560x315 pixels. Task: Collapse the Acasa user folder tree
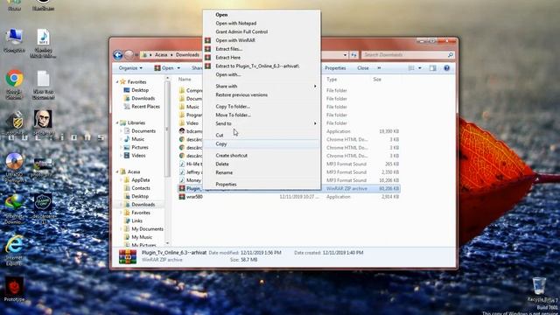click(x=117, y=171)
